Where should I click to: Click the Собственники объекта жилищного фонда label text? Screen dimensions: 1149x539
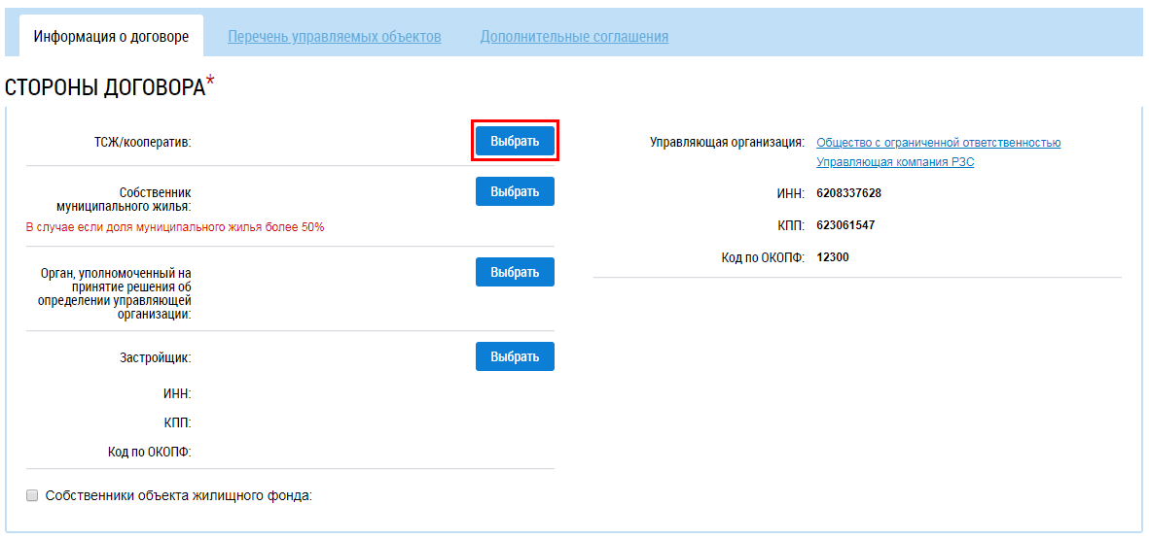179,496
